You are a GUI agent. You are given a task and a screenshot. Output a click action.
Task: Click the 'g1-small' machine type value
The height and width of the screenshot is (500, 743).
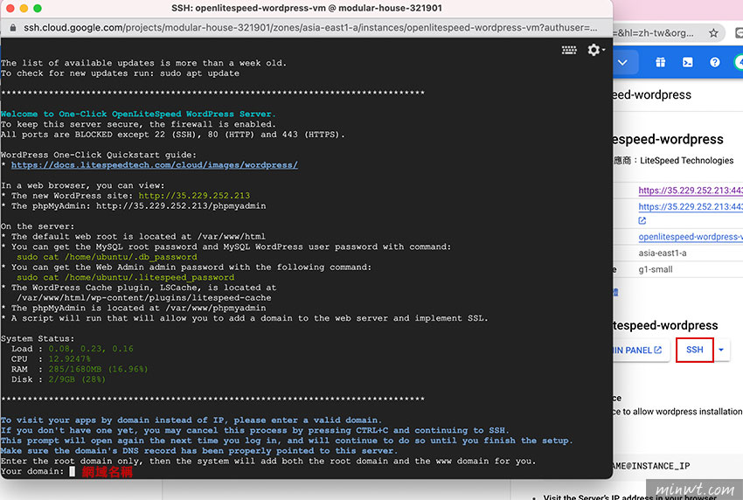tap(656, 269)
